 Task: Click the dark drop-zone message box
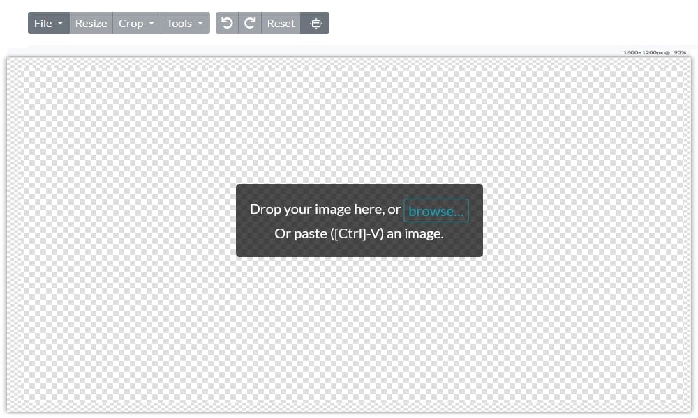pos(359,247)
